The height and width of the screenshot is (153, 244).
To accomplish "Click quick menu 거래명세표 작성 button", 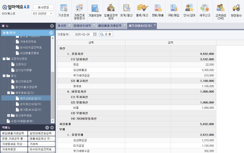I will click(14, 144).
